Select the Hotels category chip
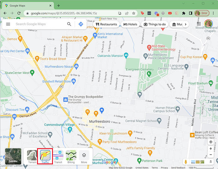This screenshot has width=218, height=169. coord(130,25)
